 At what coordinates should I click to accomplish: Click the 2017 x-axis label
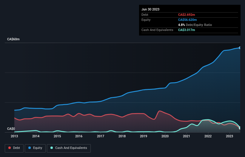(x=101, y=136)
